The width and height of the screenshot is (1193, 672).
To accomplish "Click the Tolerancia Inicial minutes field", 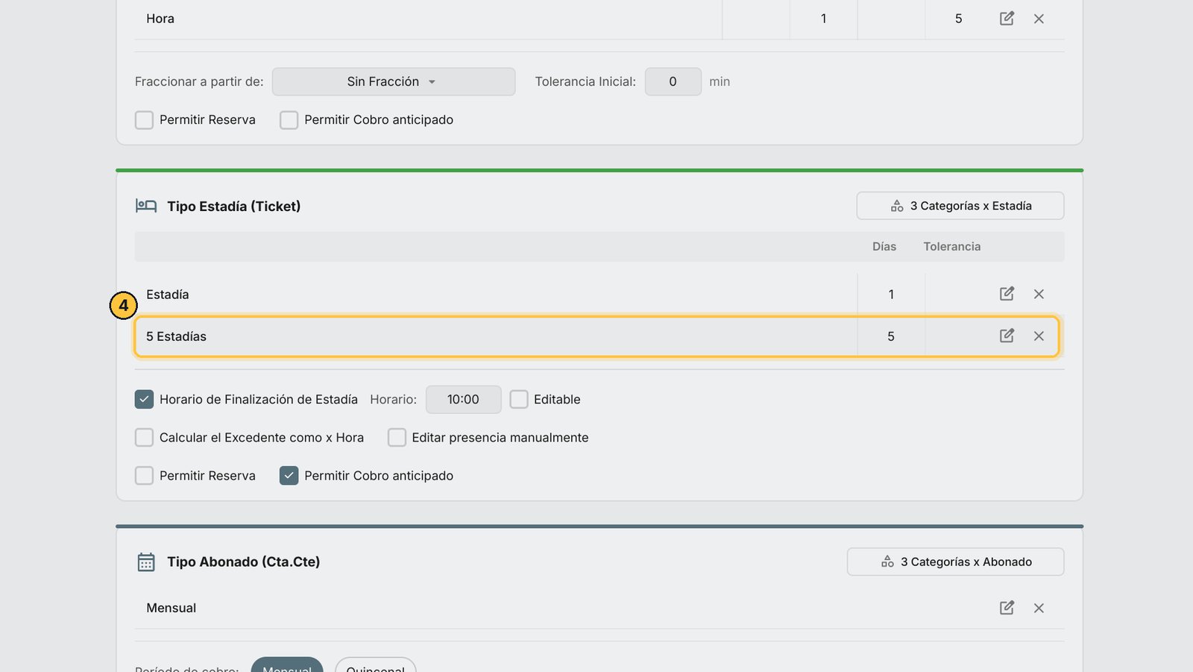I will click(673, 81).
